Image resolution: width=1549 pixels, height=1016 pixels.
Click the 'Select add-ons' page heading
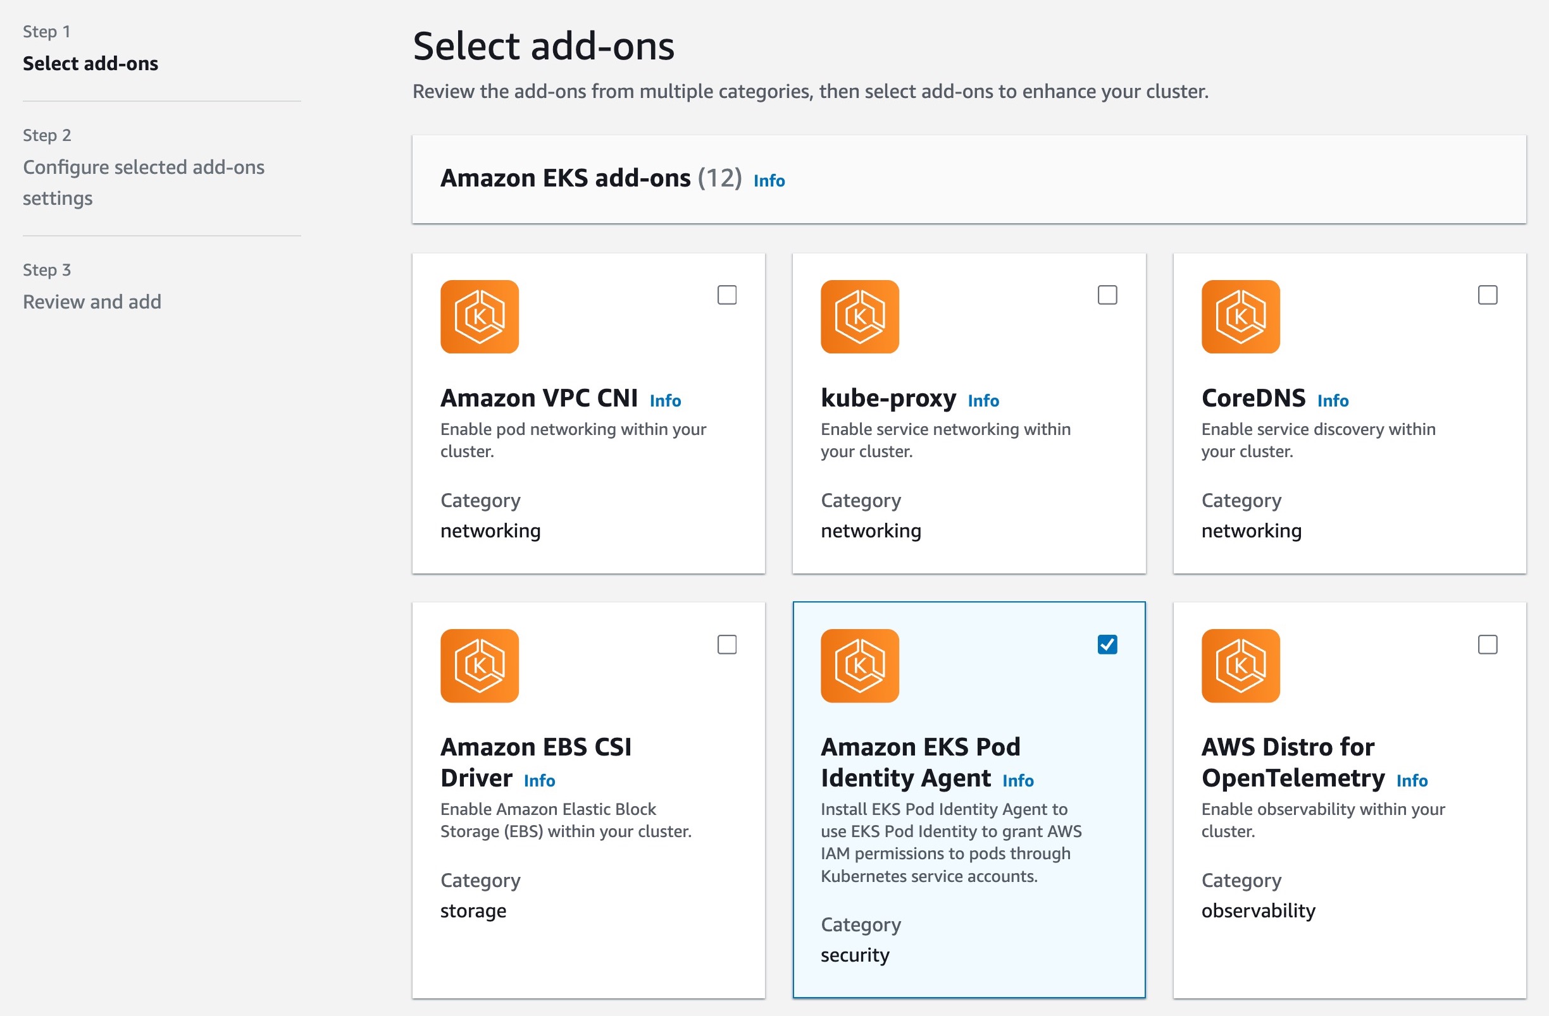[x=544, y=46]
